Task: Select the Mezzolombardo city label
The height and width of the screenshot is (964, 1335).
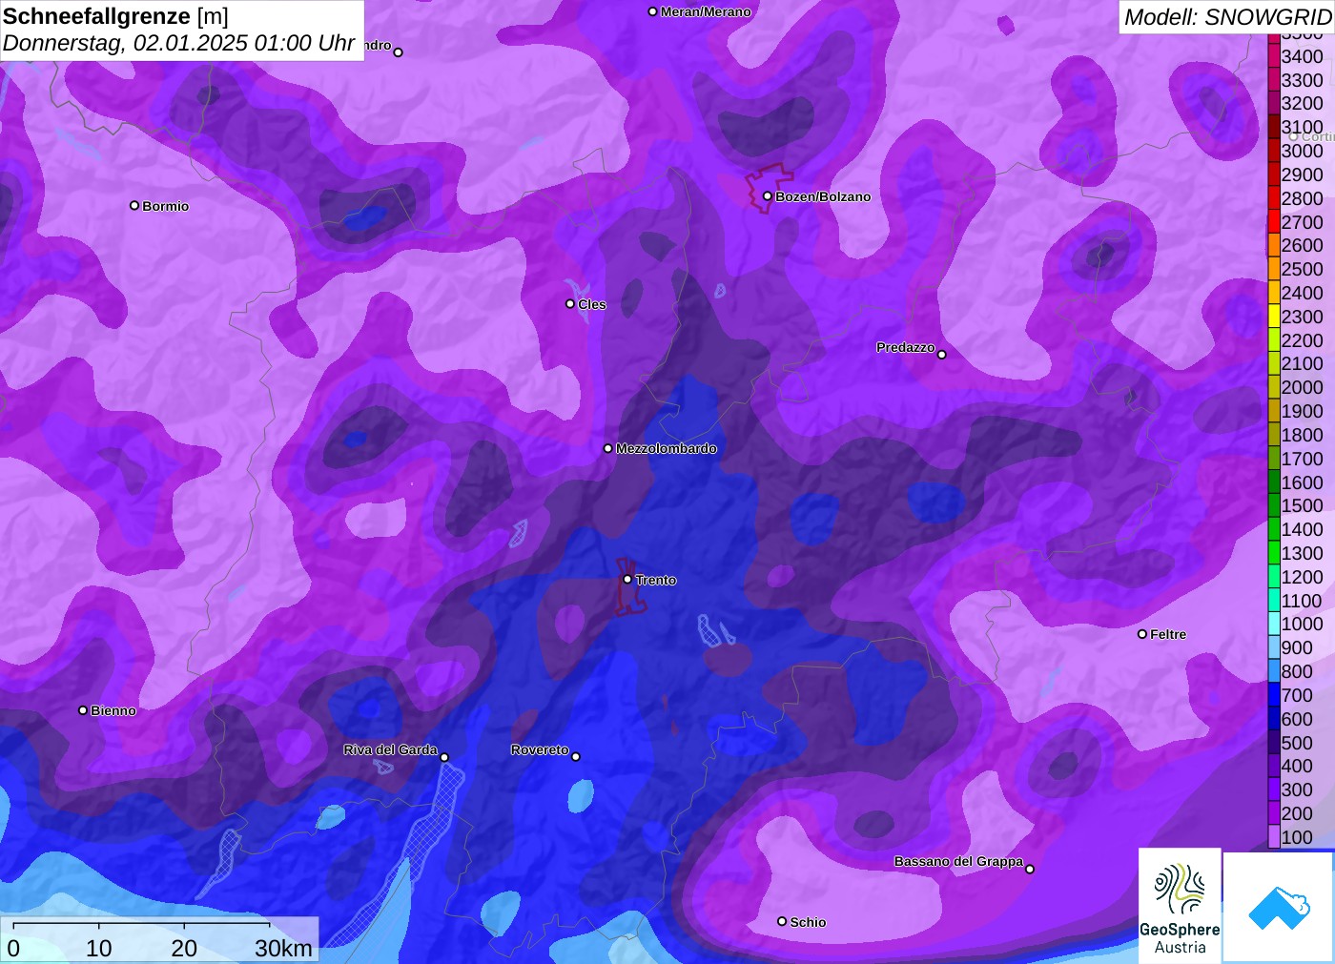Action: (666, 448)
